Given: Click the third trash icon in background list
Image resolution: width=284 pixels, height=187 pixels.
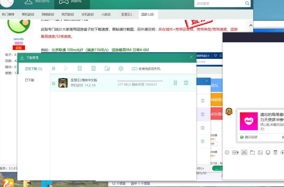Looking at the screenshot, I should coord(203,128).
